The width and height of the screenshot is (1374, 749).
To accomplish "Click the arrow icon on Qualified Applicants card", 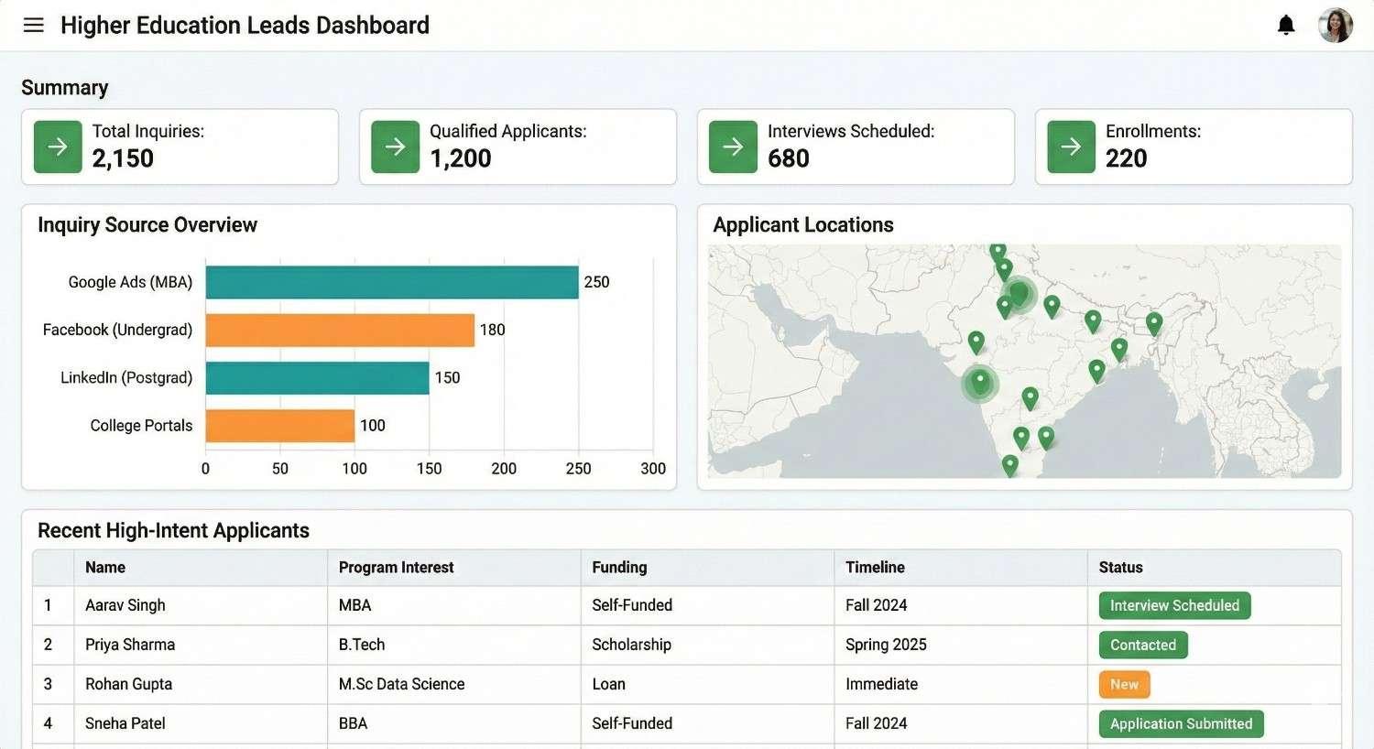I will click(394, 146).
